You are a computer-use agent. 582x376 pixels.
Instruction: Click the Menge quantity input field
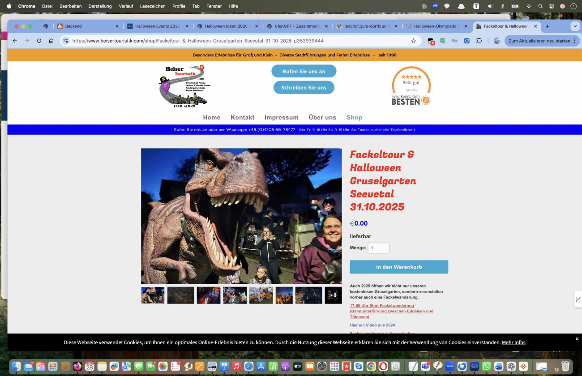[378, 248]
